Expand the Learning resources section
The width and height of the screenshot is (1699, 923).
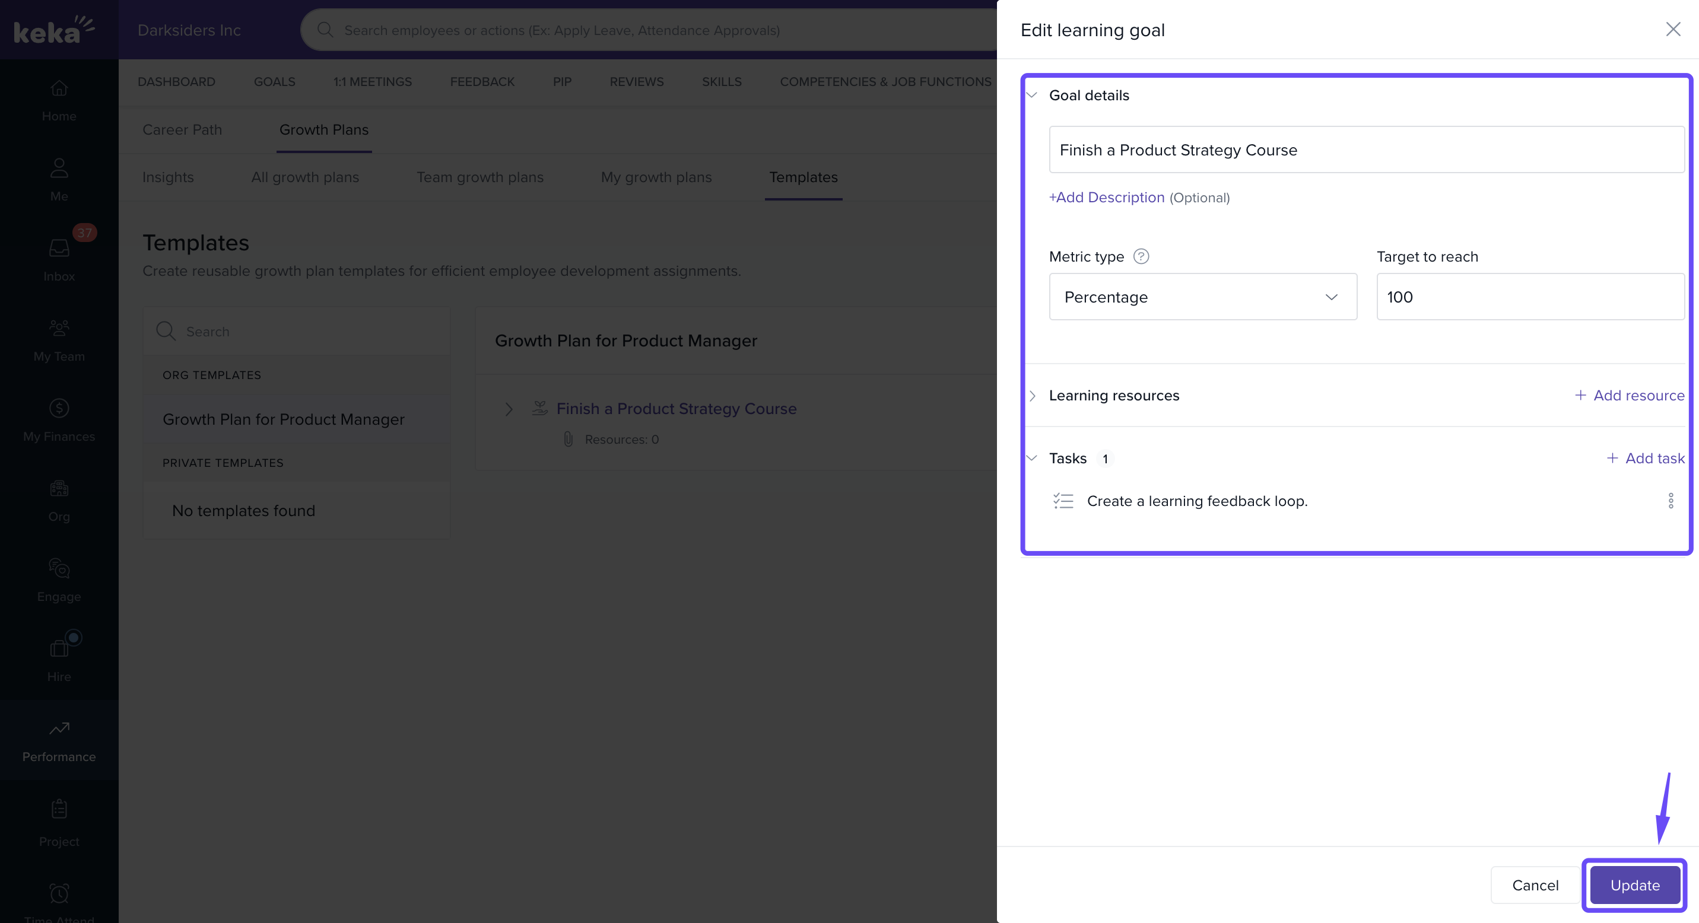pyautogui.click(x=1032, y=396)
